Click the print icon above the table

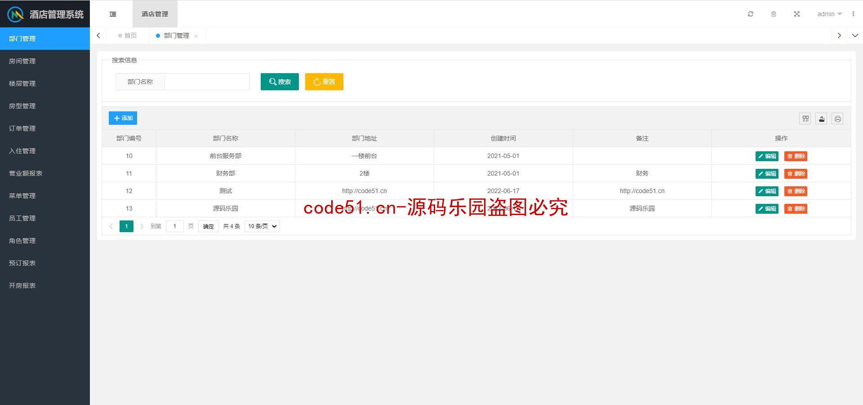pos(837,119)
